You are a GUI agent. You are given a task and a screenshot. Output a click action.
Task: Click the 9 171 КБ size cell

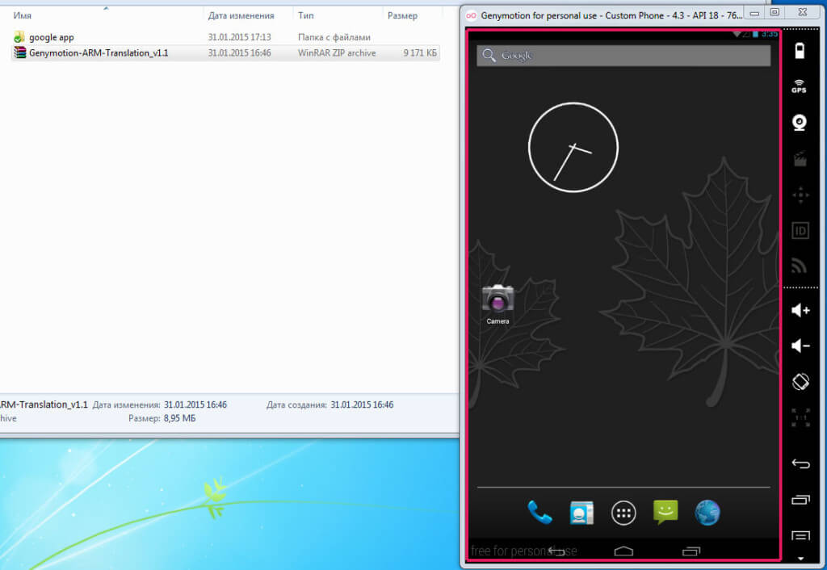pos(420,52)
